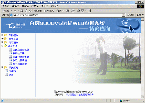Screen dimensions: 145x103
Task: Open the 帮助(H) menu
Action: pyautogui.click(x=55, y=6)
